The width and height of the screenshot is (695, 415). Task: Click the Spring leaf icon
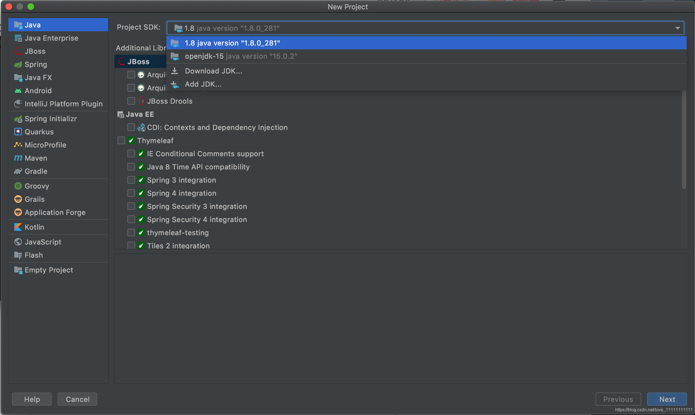[18, 64]
